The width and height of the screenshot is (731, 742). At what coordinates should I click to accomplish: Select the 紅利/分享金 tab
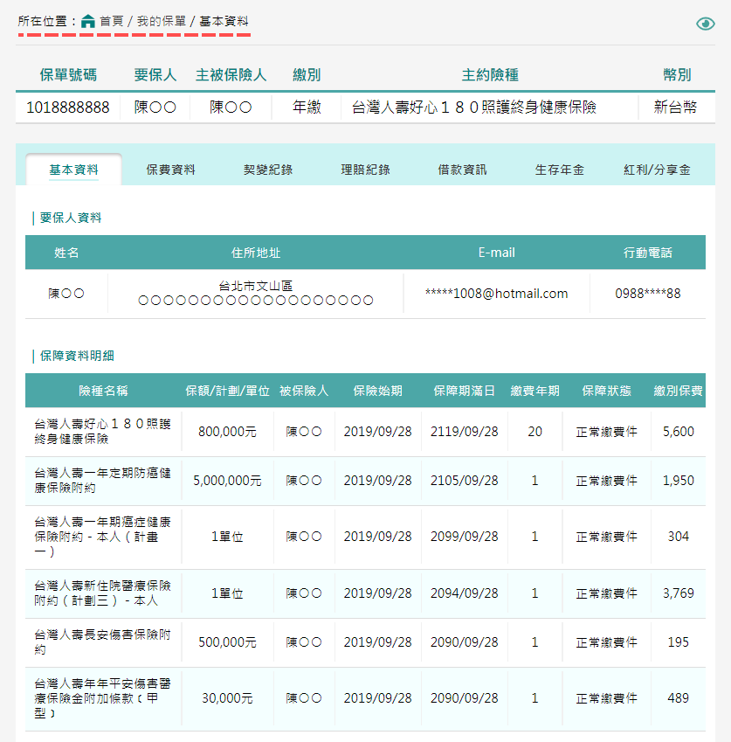pos(657,170)
